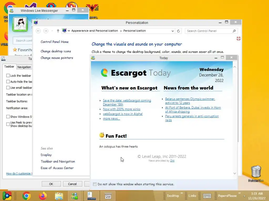Open Taskbar and Navigation link
The height and width of the screenshot is (201, 269).
[x=58, y=161]
